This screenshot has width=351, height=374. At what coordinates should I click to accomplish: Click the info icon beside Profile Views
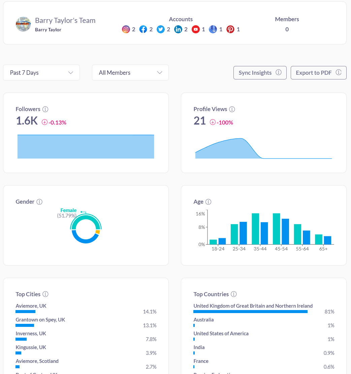(x=232, y=109)
